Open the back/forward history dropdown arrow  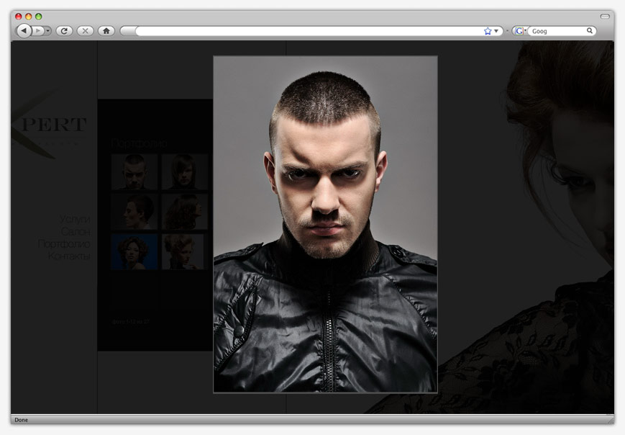tap(48, 31)
